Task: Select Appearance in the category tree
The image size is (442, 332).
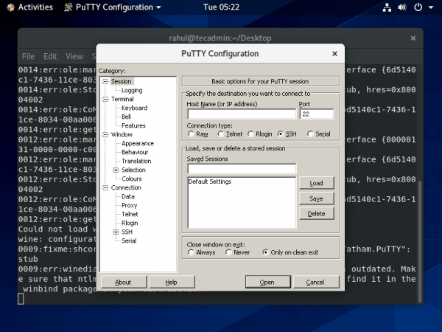Action: coord(137,143)
